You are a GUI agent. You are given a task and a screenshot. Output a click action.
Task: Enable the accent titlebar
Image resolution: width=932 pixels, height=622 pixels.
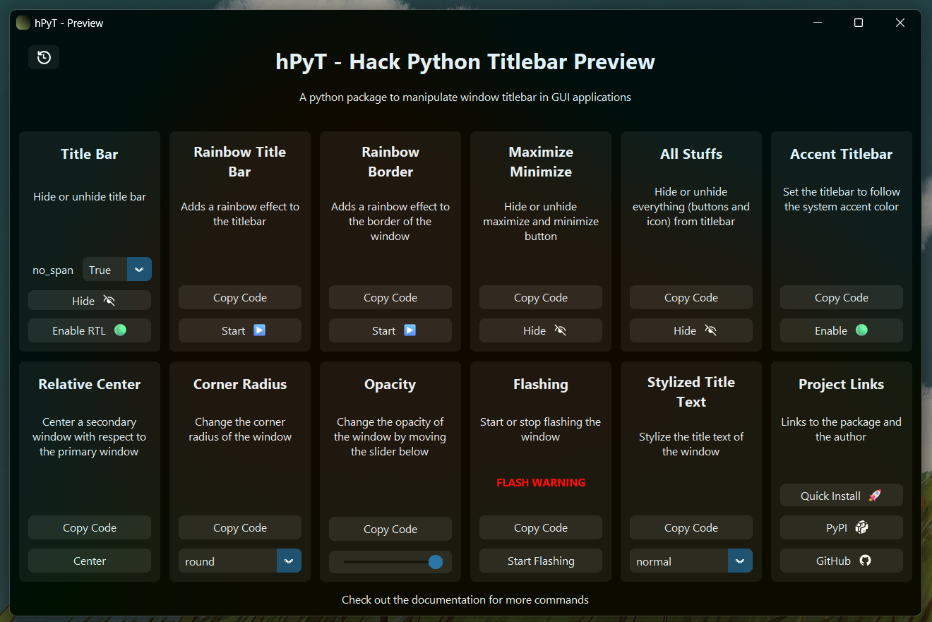(x=842, y=330)
